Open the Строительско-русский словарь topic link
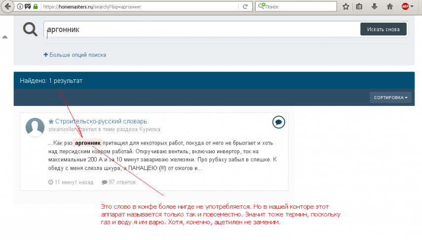 (102, 121)
